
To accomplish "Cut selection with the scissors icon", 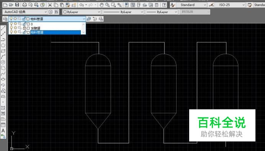I will 50,5.
